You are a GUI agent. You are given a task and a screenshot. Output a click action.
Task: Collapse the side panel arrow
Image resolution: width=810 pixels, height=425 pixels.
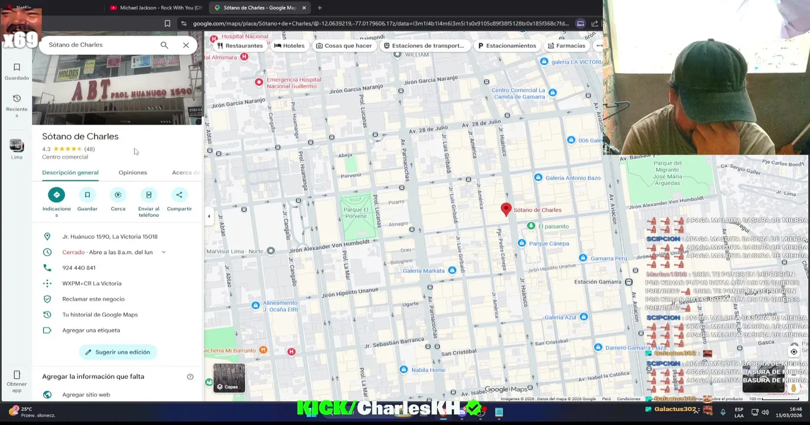pyautogui.click(x=209, y=217)
